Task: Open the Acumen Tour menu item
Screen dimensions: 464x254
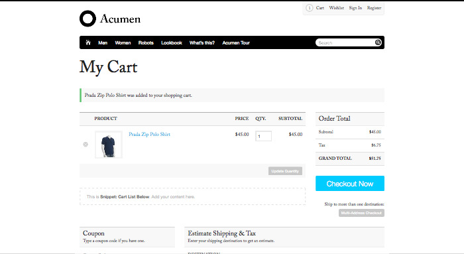Action: coord(236,42)
